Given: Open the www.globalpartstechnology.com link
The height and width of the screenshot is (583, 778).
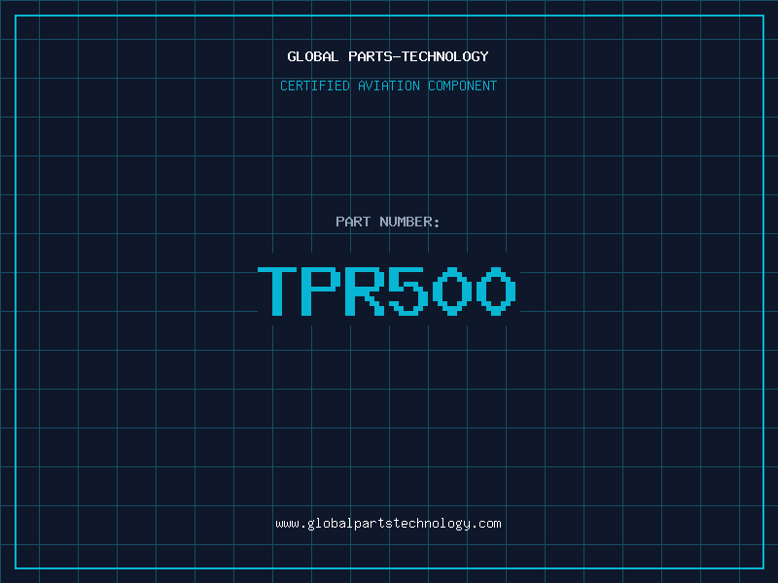Looking at the screenshot, I should point(388,524).
